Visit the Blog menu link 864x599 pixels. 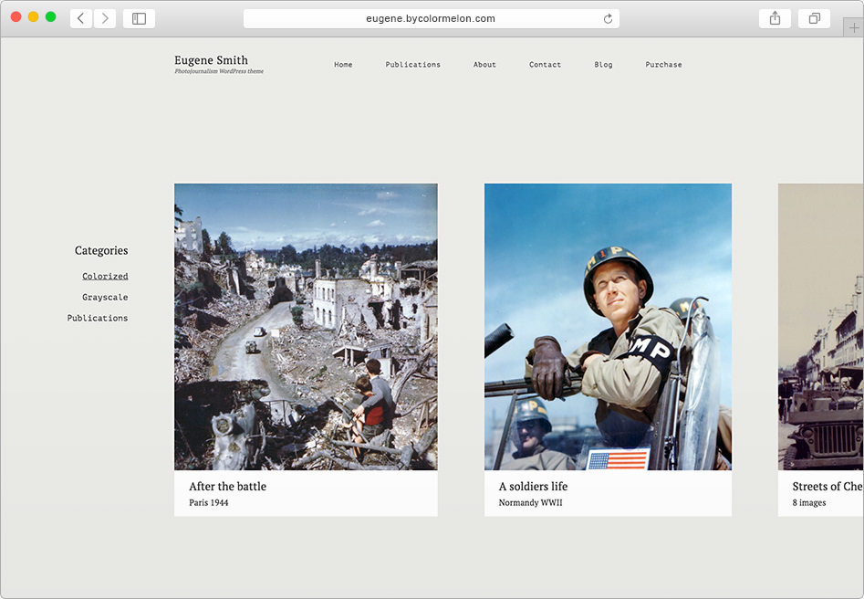(x=603, y=65)
